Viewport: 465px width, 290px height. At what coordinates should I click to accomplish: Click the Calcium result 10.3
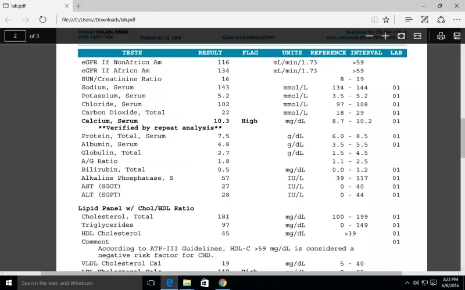(221, 121)
